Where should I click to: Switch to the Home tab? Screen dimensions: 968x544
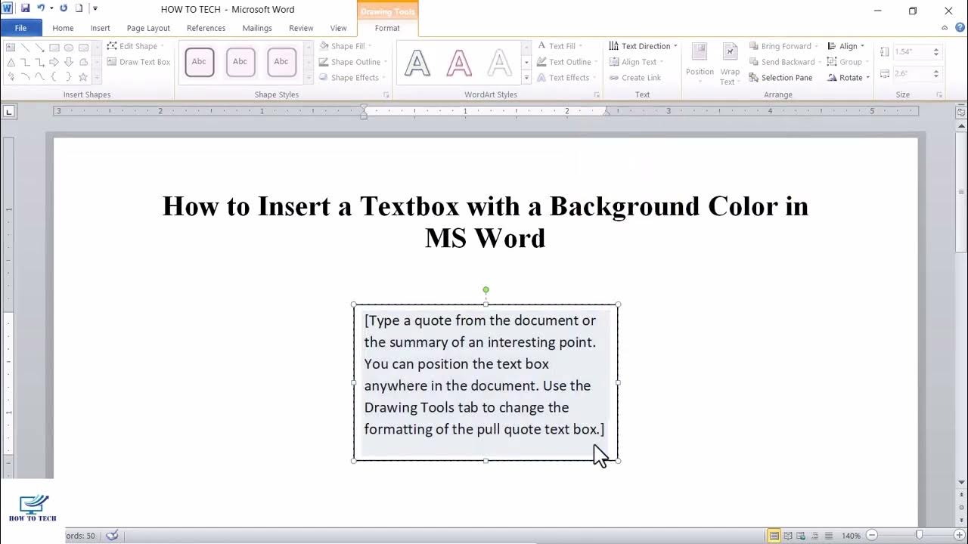pos(63,28)
